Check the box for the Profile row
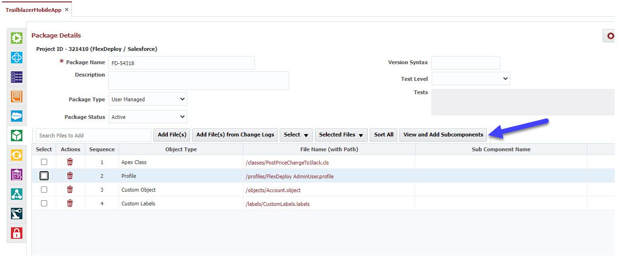The height and width of the screenshot is (263, 637). pos(44,176)
